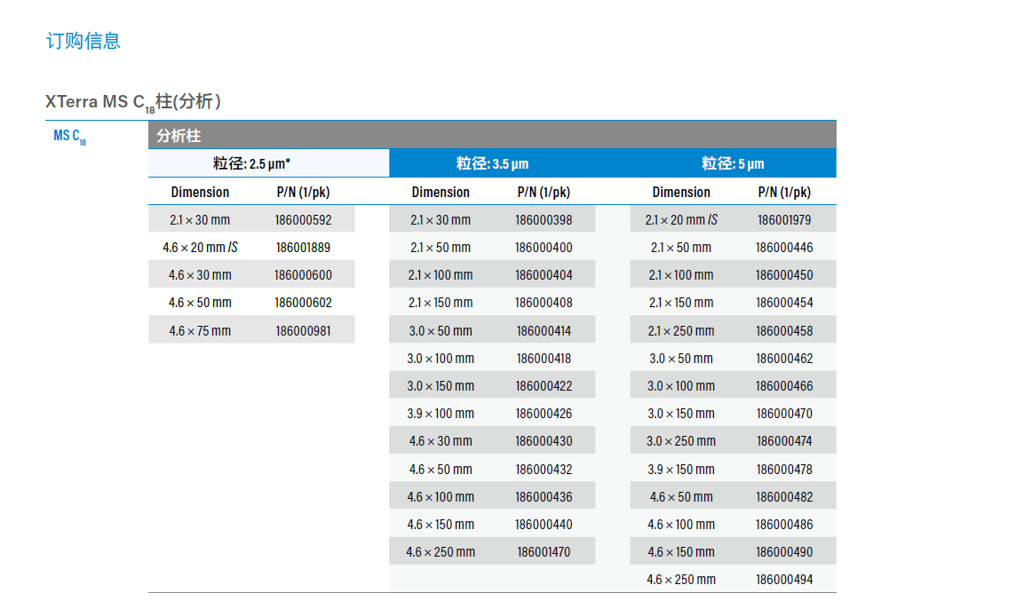
Task: Select part number 186000470
Action: (x=784, y=413)
